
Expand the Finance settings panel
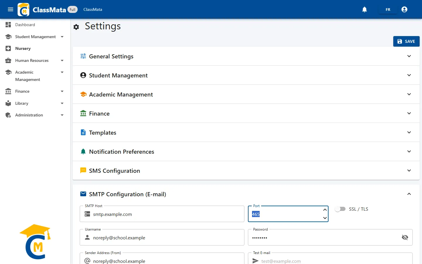coord(409,113)
